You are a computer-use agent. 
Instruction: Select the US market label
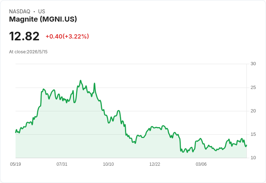pyautogui.click(x=42, y=12)
